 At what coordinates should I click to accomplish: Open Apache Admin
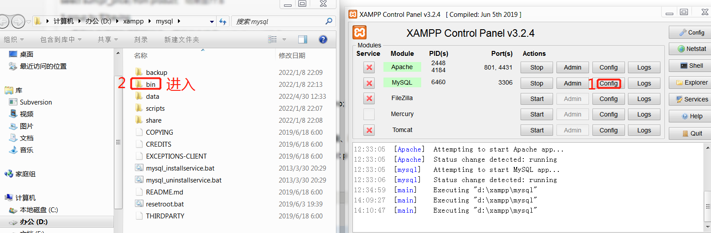pos(573,67)
